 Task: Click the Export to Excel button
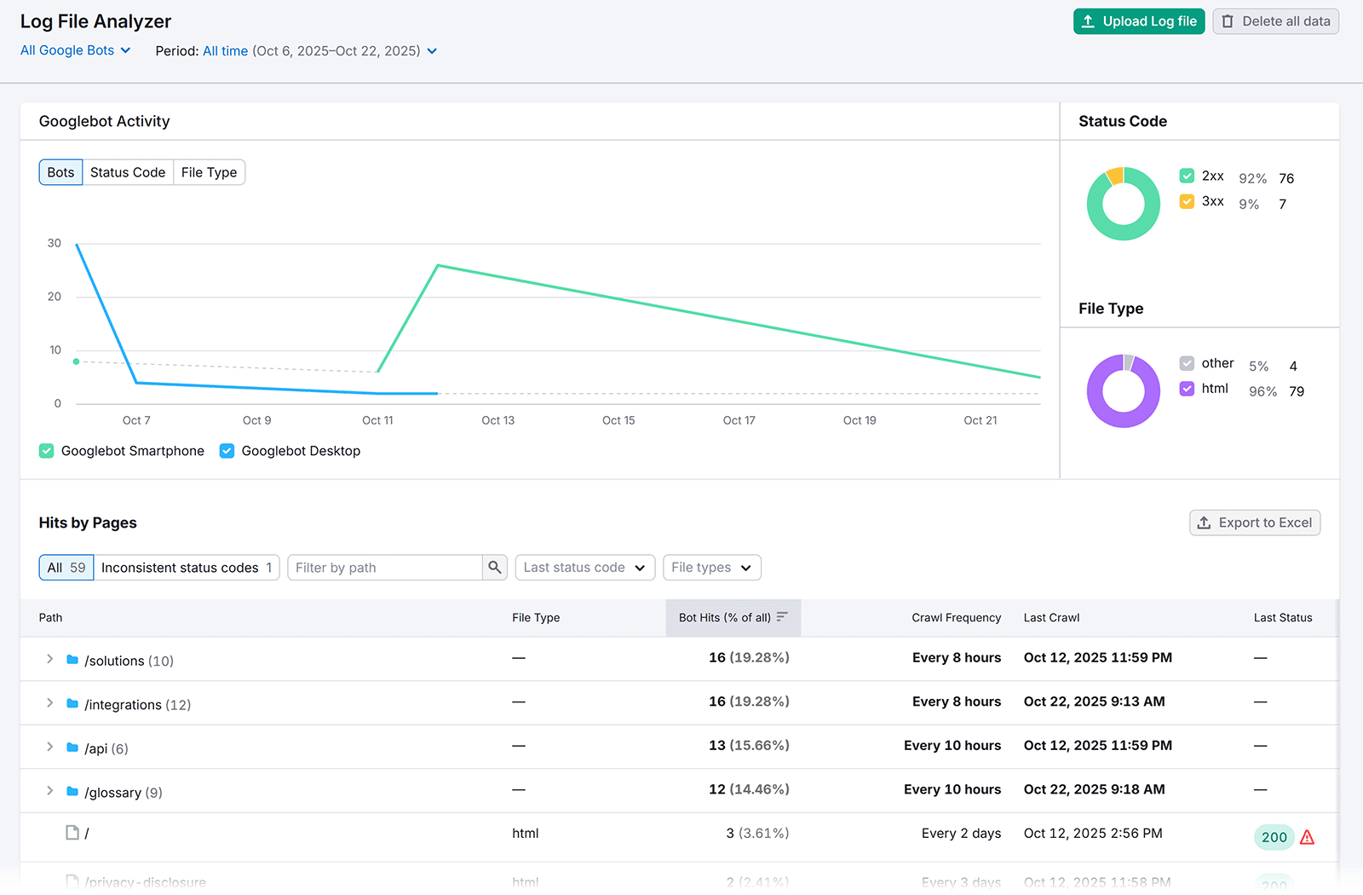1254,523
